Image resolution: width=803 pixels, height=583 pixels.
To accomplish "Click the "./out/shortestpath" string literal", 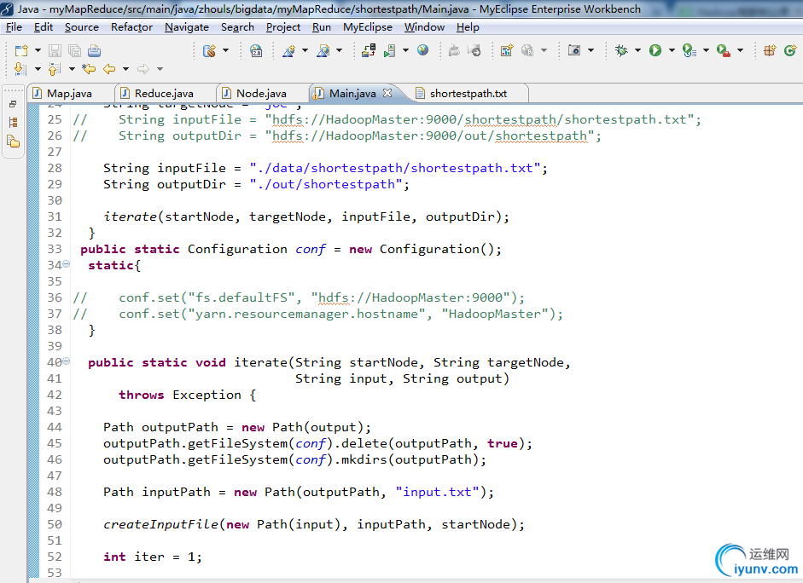I will coord(326,184).
